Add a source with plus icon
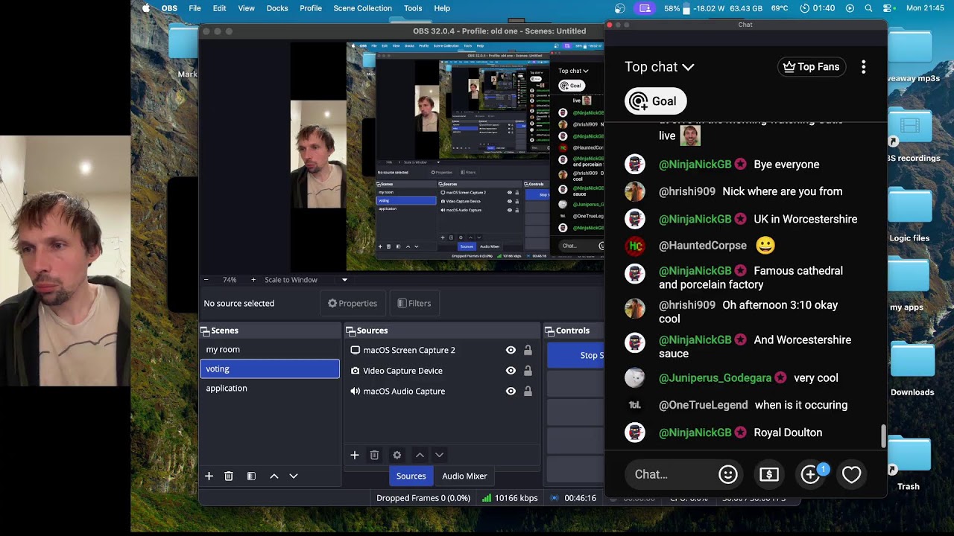The height and width of the screenshot is (536, 954). click(355, 455)
